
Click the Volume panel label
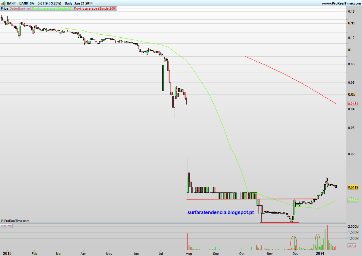click(6, 226)
